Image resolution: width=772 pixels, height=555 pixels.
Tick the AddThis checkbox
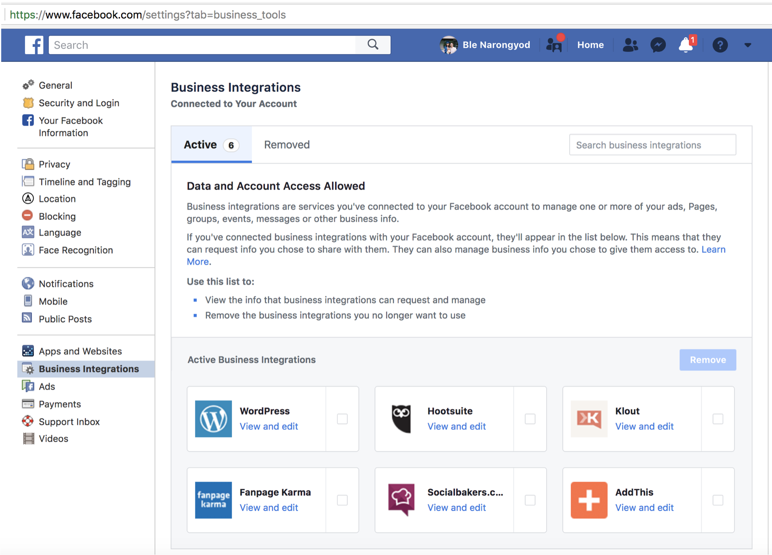718,500
